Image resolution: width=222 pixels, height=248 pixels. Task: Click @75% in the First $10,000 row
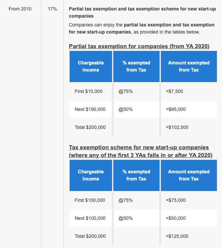click(126, 91)
